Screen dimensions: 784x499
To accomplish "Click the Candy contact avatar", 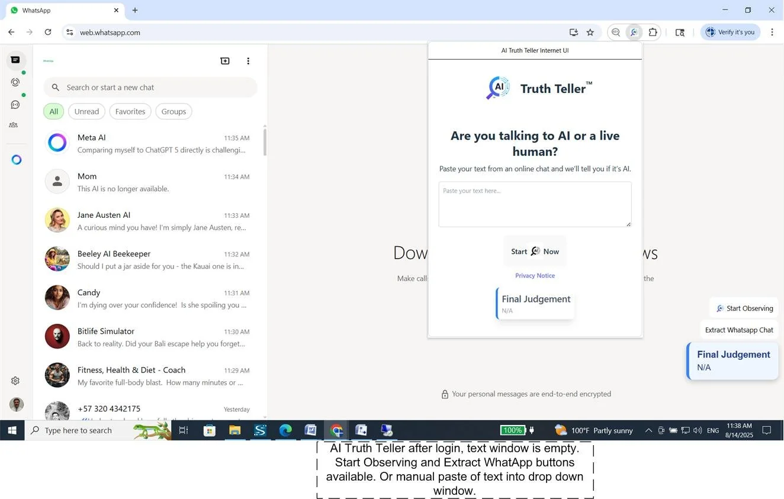I will 57,298.
